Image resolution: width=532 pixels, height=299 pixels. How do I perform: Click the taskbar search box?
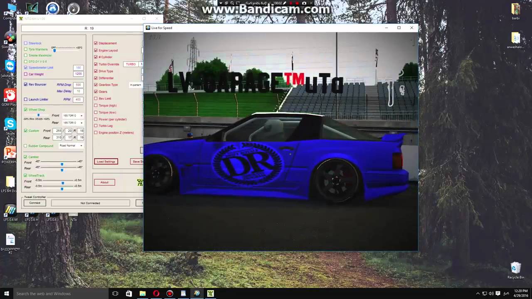click(60, 294)
